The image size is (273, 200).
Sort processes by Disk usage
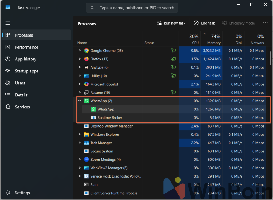pos(233,39)
